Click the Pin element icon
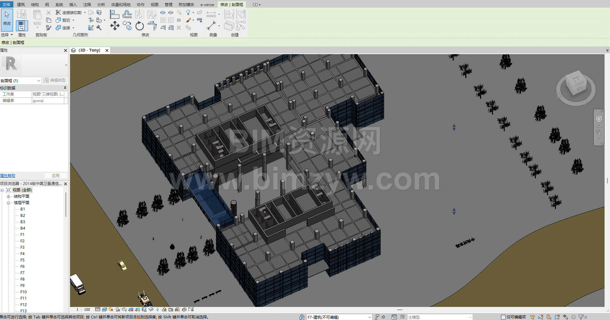Viewport: 610px width, 320px height. click(x=179, y=20)
